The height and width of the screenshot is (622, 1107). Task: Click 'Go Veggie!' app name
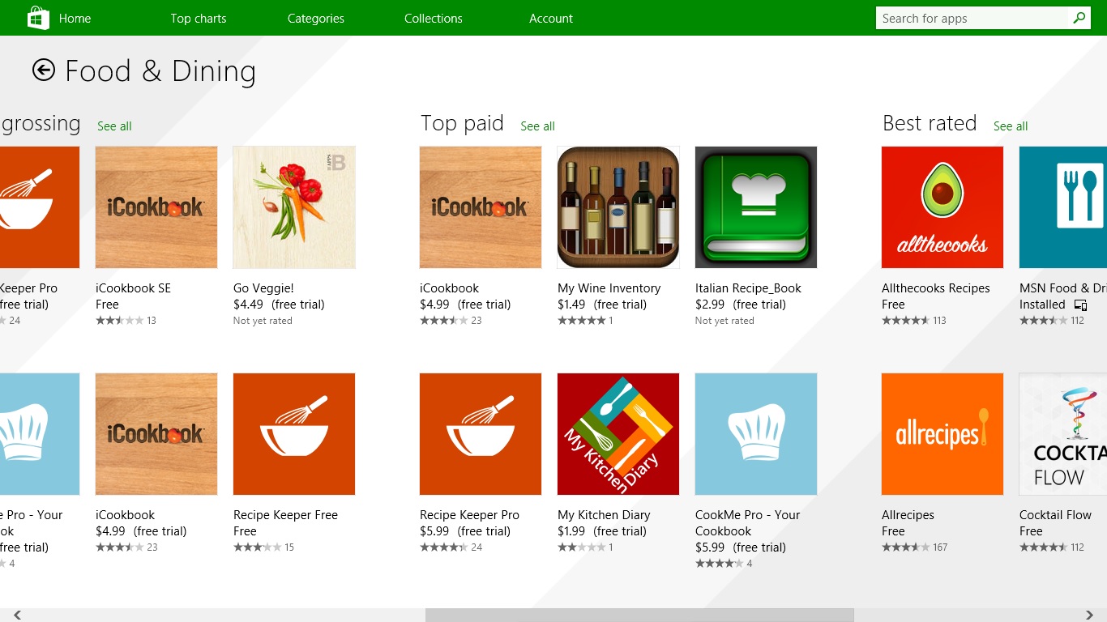click(x=263, y=288)
